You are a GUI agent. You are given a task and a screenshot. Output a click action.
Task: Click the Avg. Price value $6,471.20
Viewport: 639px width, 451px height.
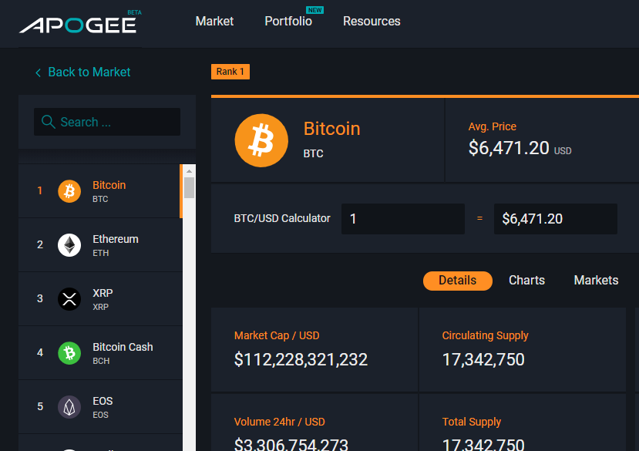click(x=509, y=148)
